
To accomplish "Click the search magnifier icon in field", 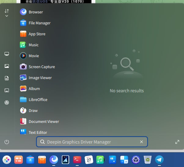I will tap(42, 142).
